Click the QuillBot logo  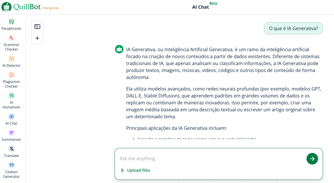7,7
